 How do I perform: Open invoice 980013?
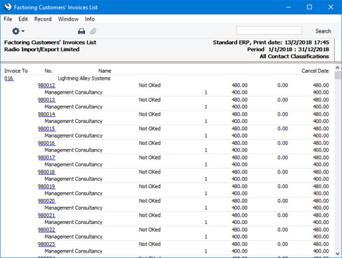pos(46,100)
